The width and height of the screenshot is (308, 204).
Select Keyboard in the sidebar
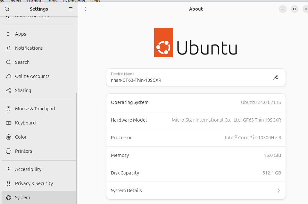pyautogui.click(x=25, y=123)
